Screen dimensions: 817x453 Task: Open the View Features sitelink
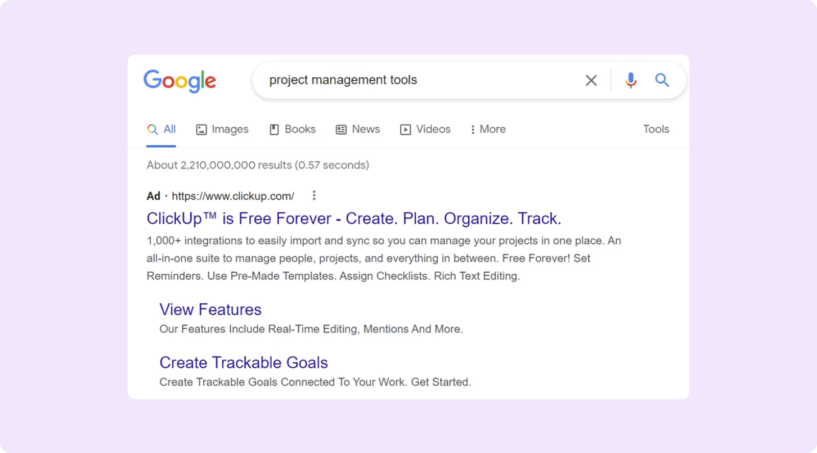coord(210,309)
